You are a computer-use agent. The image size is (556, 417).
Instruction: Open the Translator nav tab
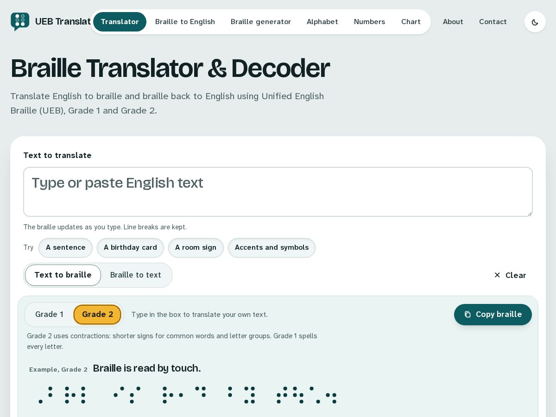(x=120, y=22)
